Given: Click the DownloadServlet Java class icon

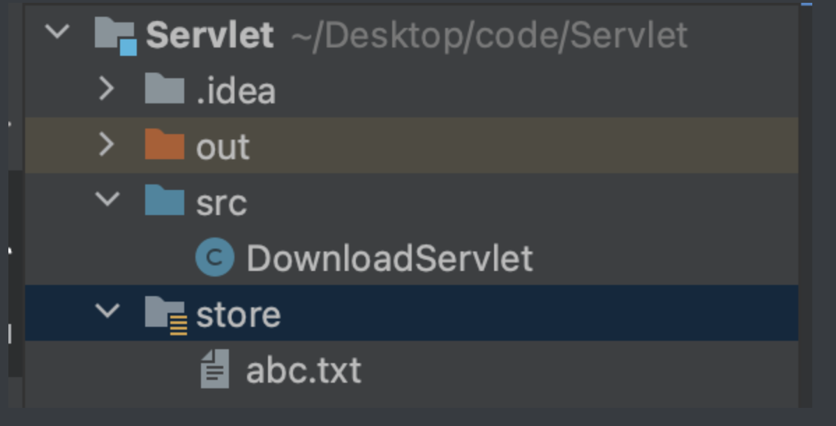Looking at the screenshot, I should tap(214, 258).
